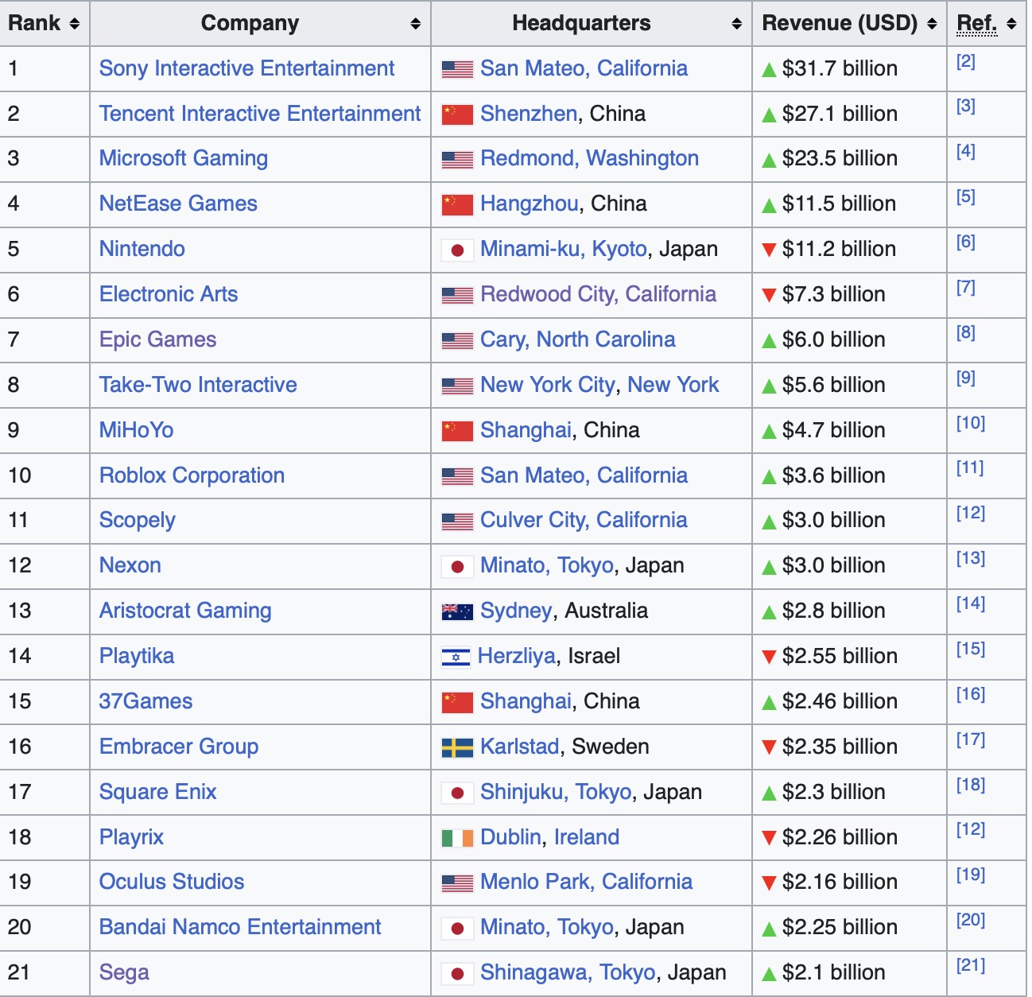Click the Oculus Studios link
The width and height of the screenshot is (1032, 997).
(x=172, y=882)
